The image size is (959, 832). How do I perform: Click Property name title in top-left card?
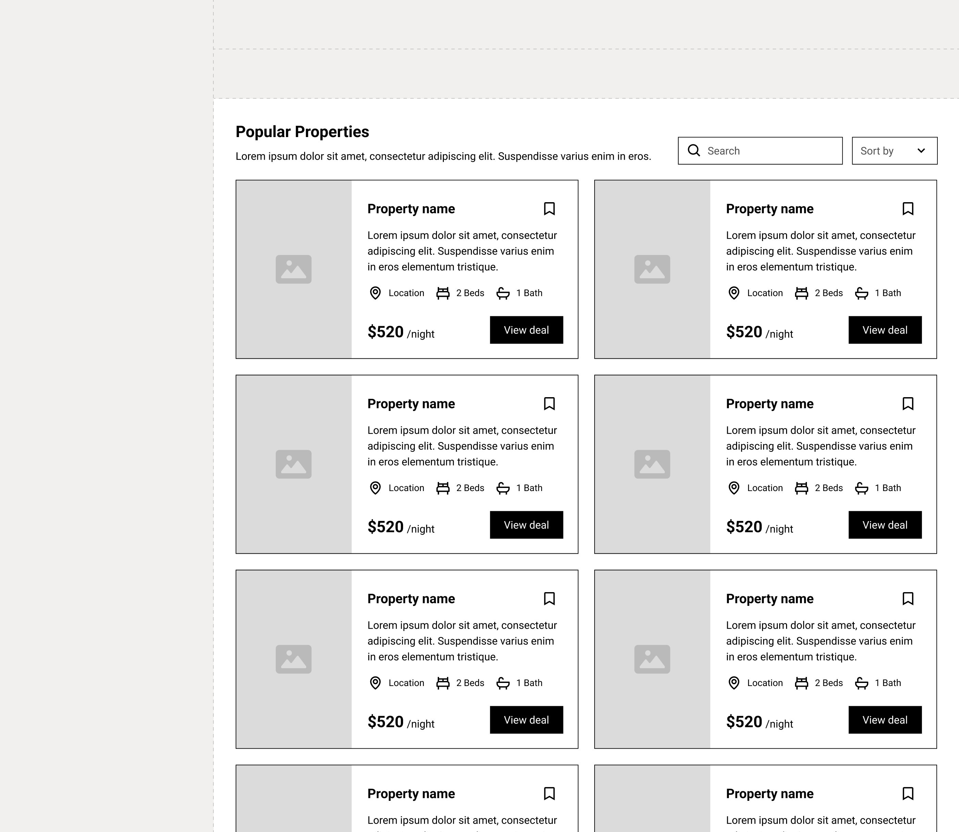pos(411,209)
